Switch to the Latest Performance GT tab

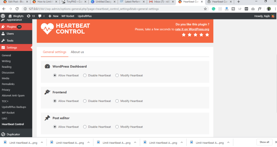click(132, 2)
